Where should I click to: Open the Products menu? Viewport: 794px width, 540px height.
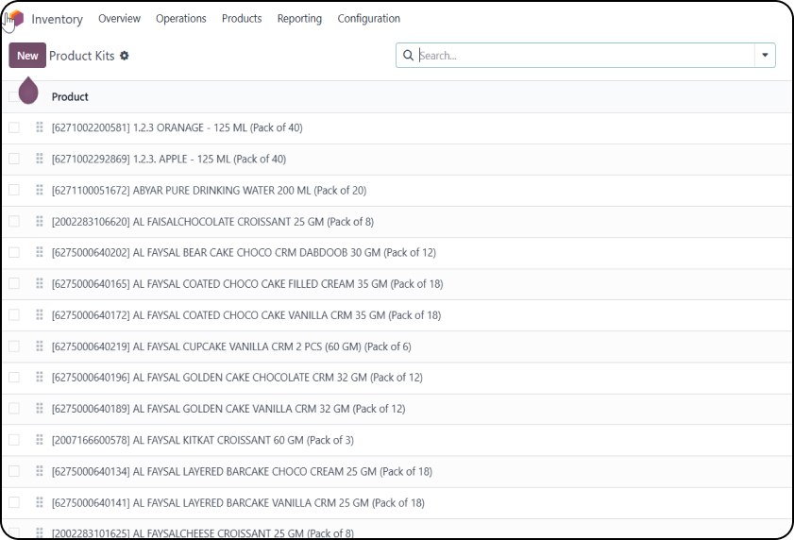coord(242,19)
